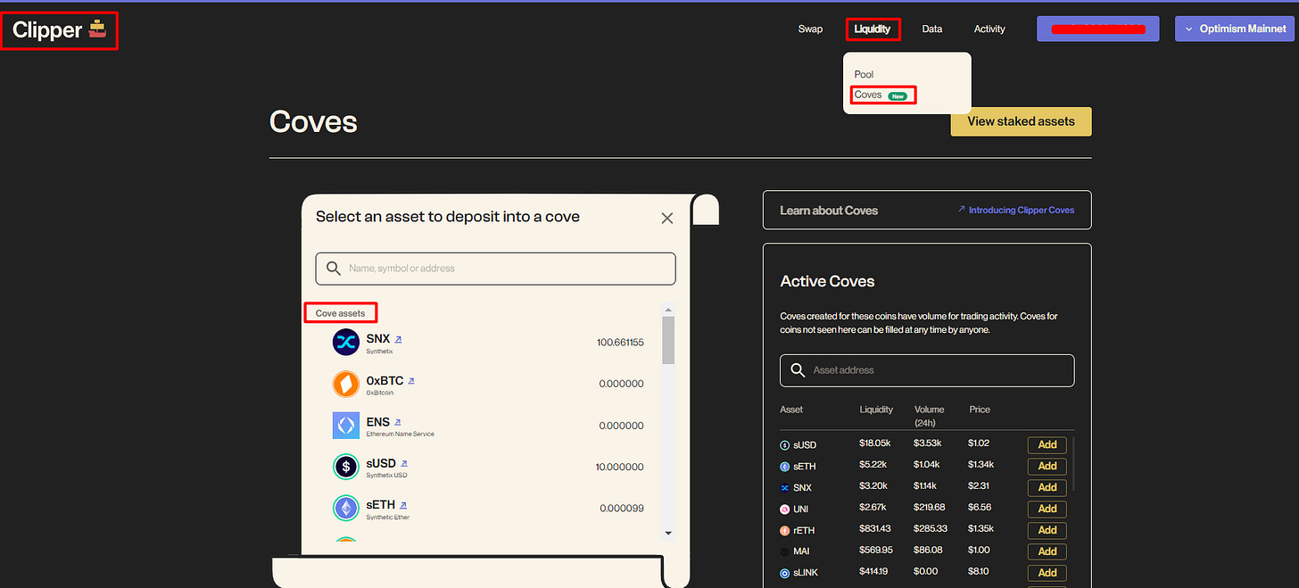
Task: Open the Activity page
Action: 989,29
